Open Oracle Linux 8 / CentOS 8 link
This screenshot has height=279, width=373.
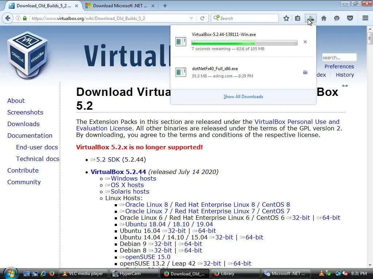(x=207, y=205)
